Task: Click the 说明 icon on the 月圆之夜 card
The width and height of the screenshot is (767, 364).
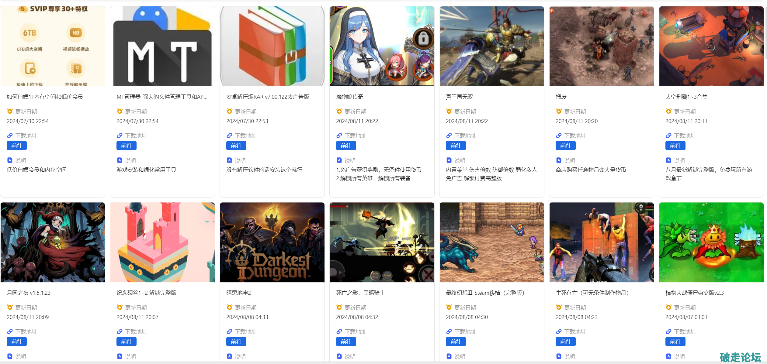Action: coord(10,356)
